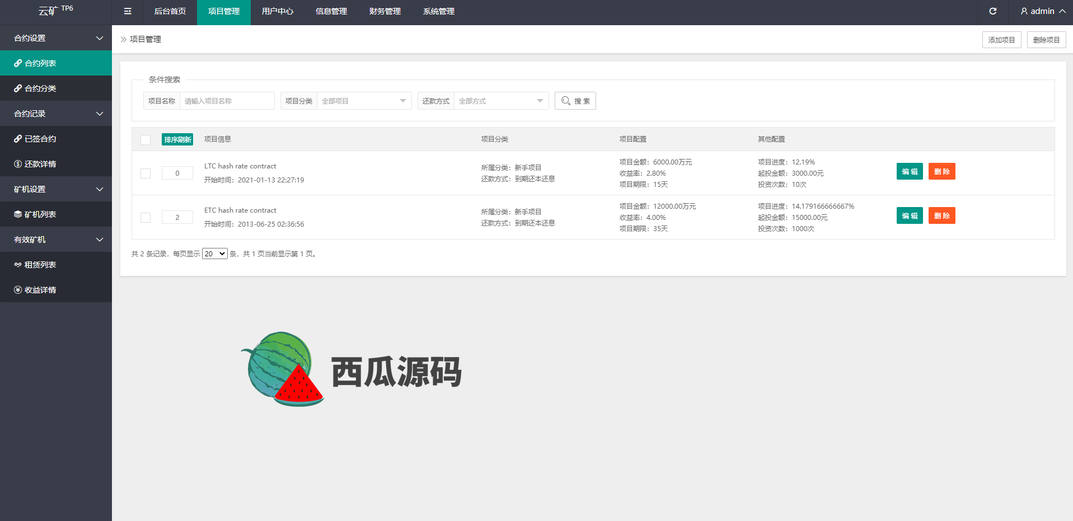
Task: Tick the select-all checkbox in table header
Action: pos(146,139)
